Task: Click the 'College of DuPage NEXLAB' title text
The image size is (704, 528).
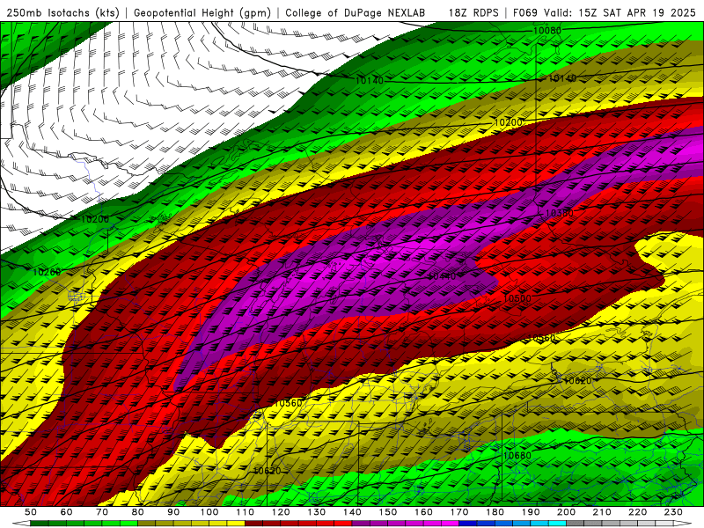Action: [356, 12]
